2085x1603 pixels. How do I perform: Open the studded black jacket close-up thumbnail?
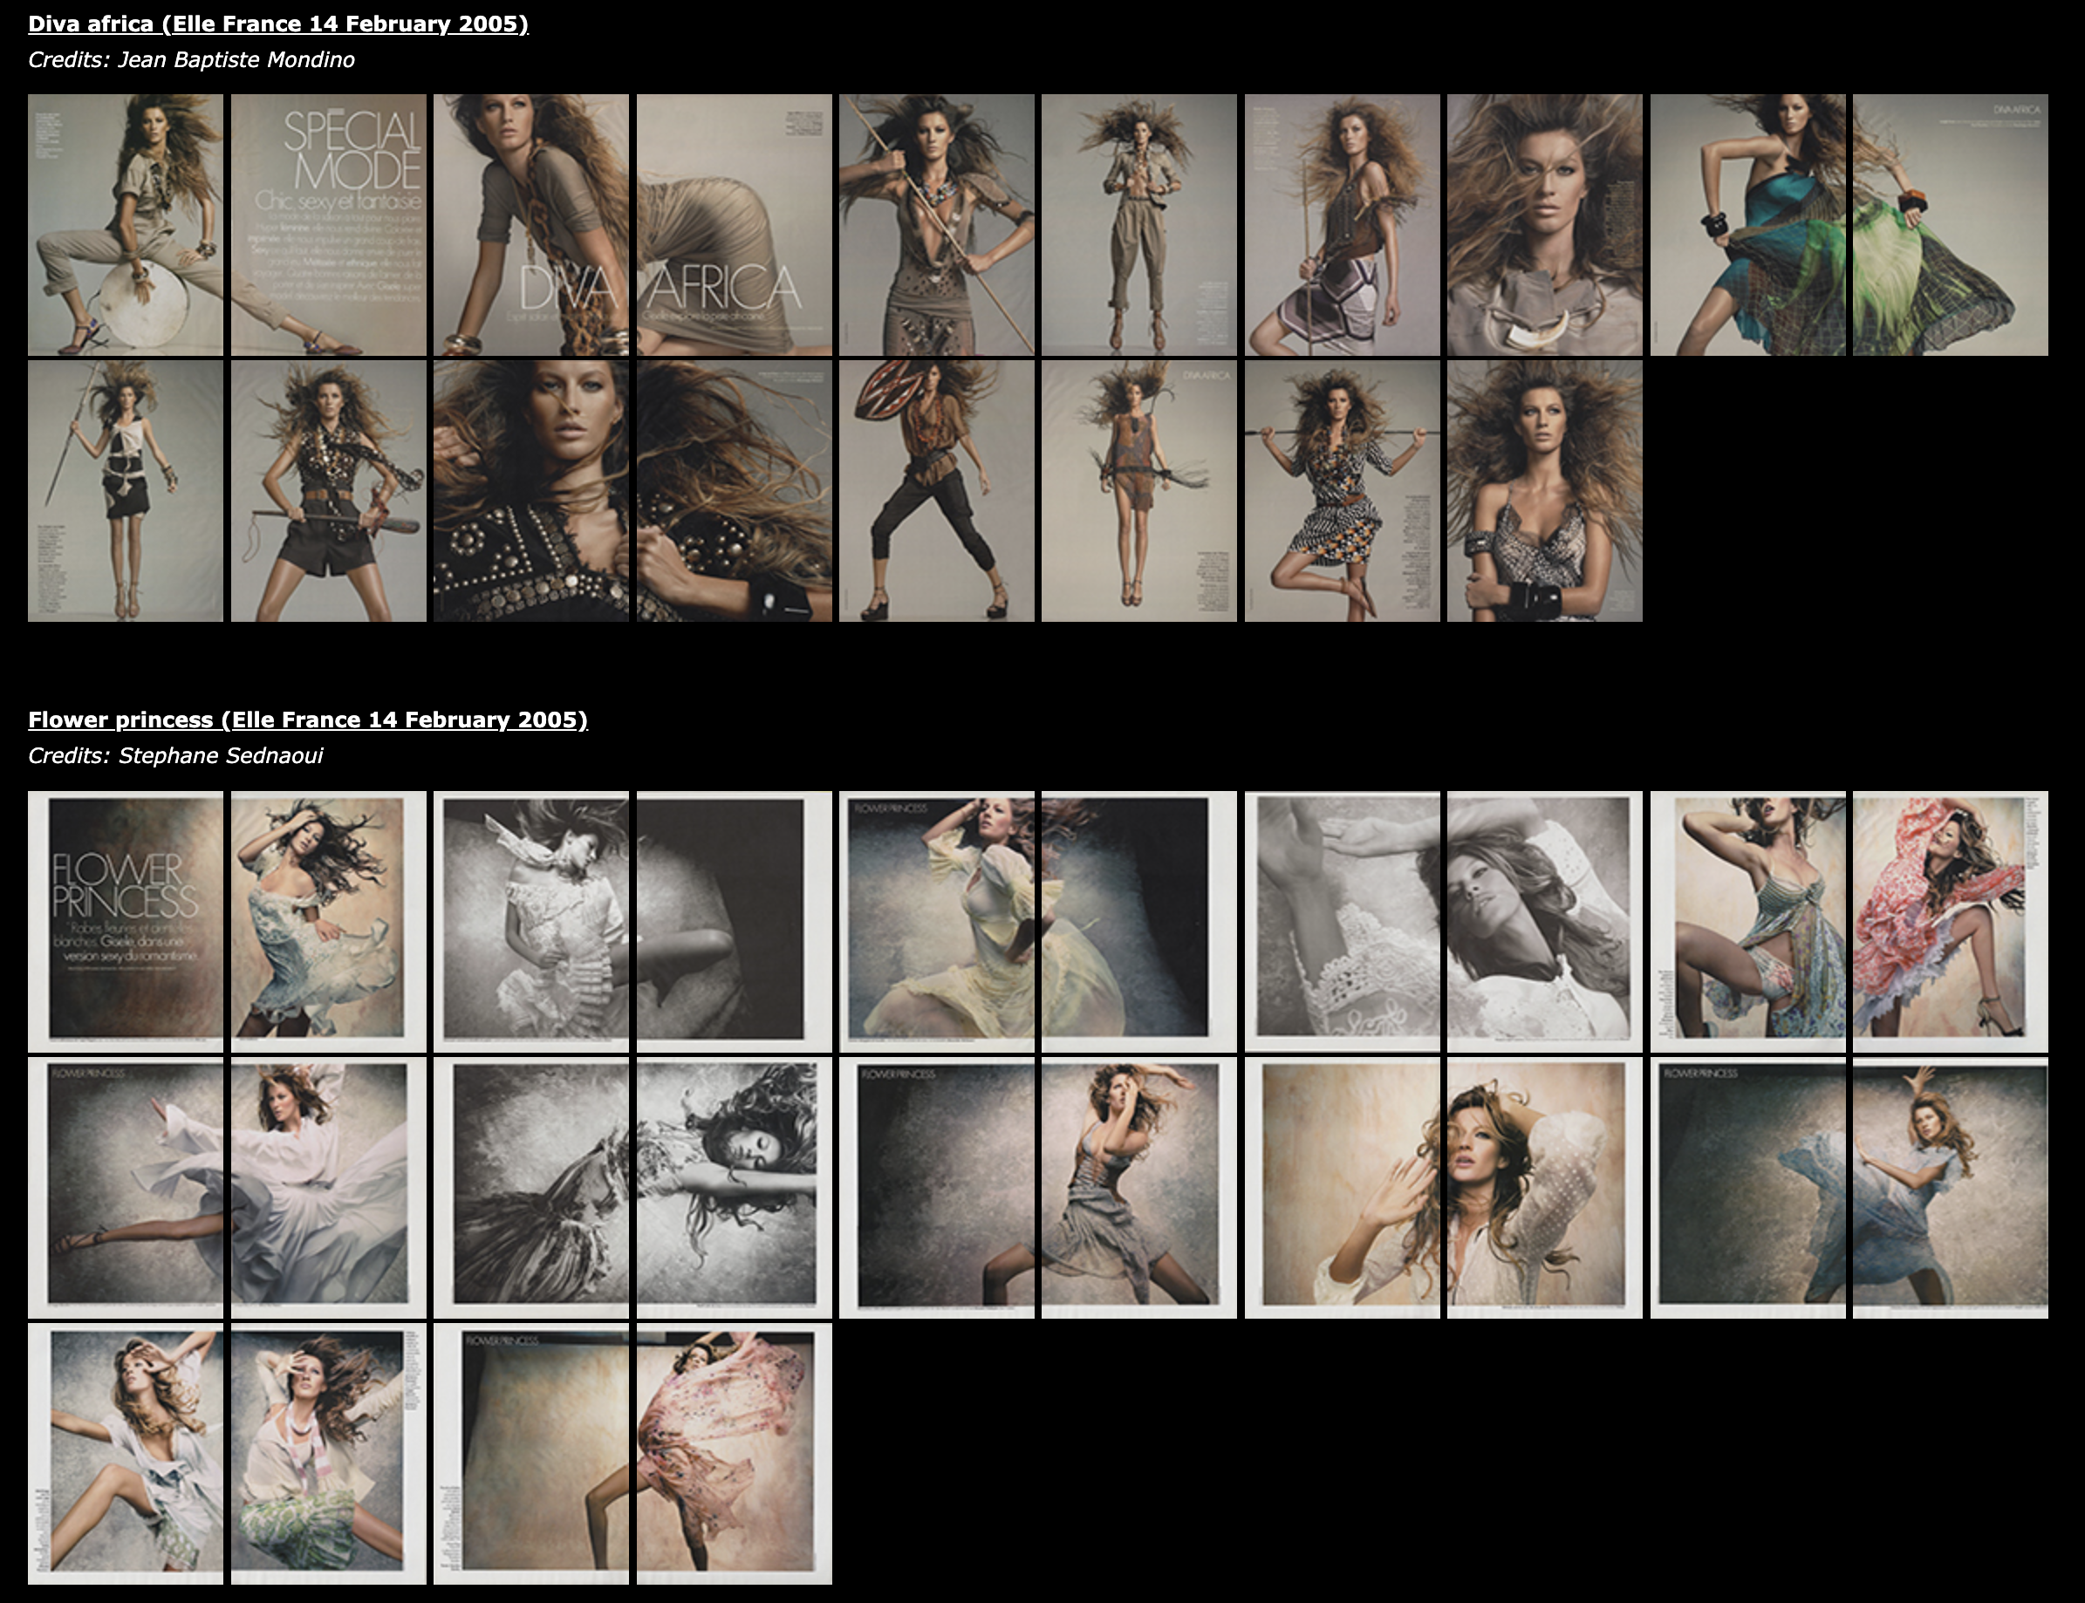530,490
